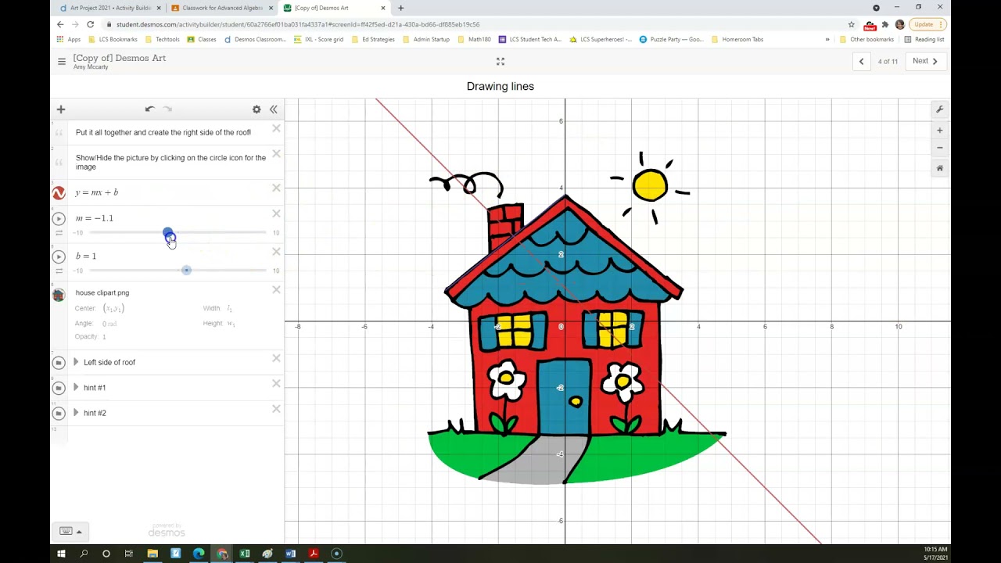Screen dimensions: 1001x563
Task: Toggle 'Left side of roof' folder visibility
Action: pyautogui.click(x=59, y=363)
